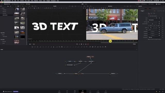Add a pEmitter particle tool from toolbar

click(82, 47)
